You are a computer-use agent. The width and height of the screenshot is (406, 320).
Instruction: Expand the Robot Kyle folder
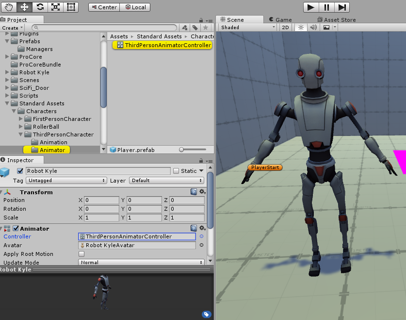click(7, 72)
